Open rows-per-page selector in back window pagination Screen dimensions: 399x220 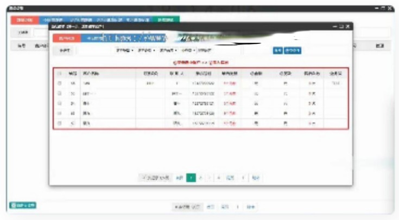pos(187,207)
